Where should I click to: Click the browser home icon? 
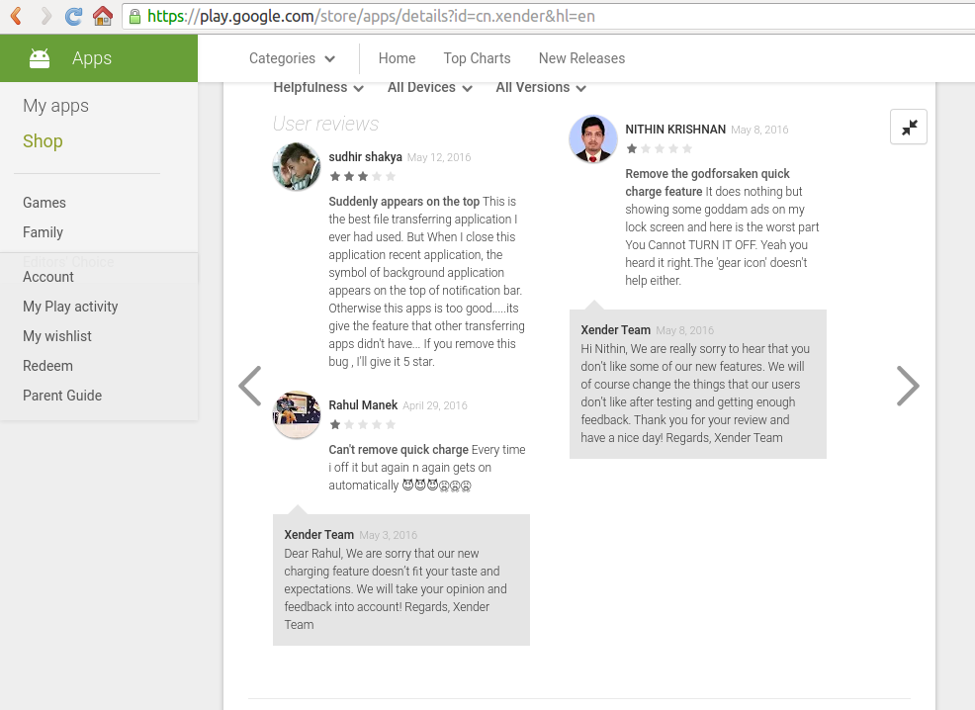tap(102, 16)
